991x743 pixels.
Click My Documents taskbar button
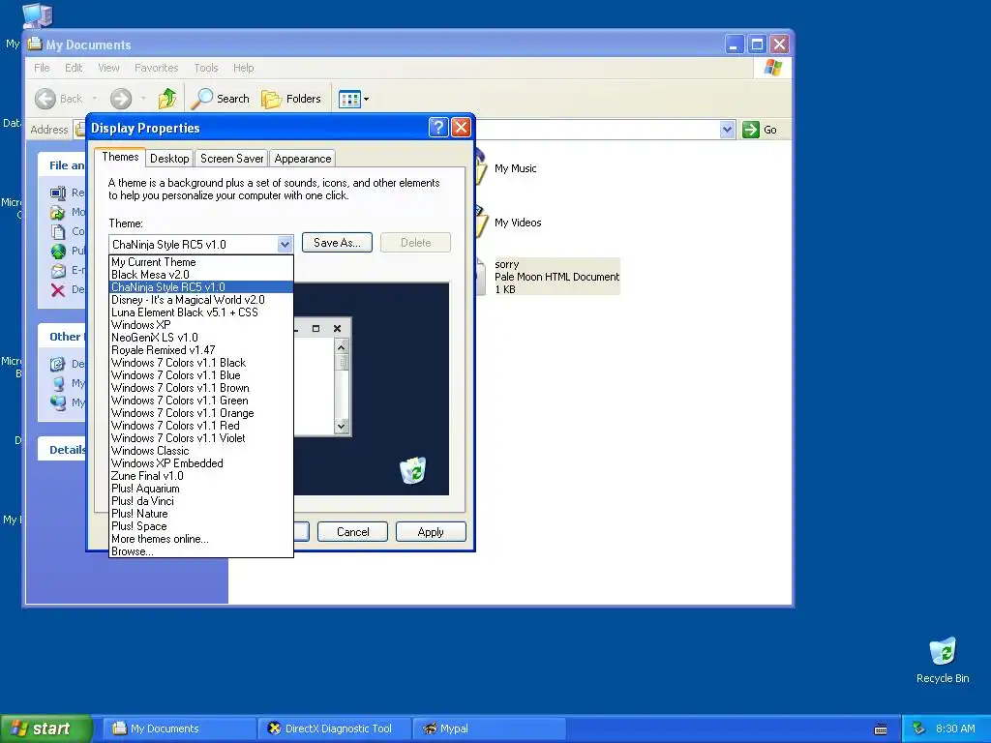[x=180, y=728]
